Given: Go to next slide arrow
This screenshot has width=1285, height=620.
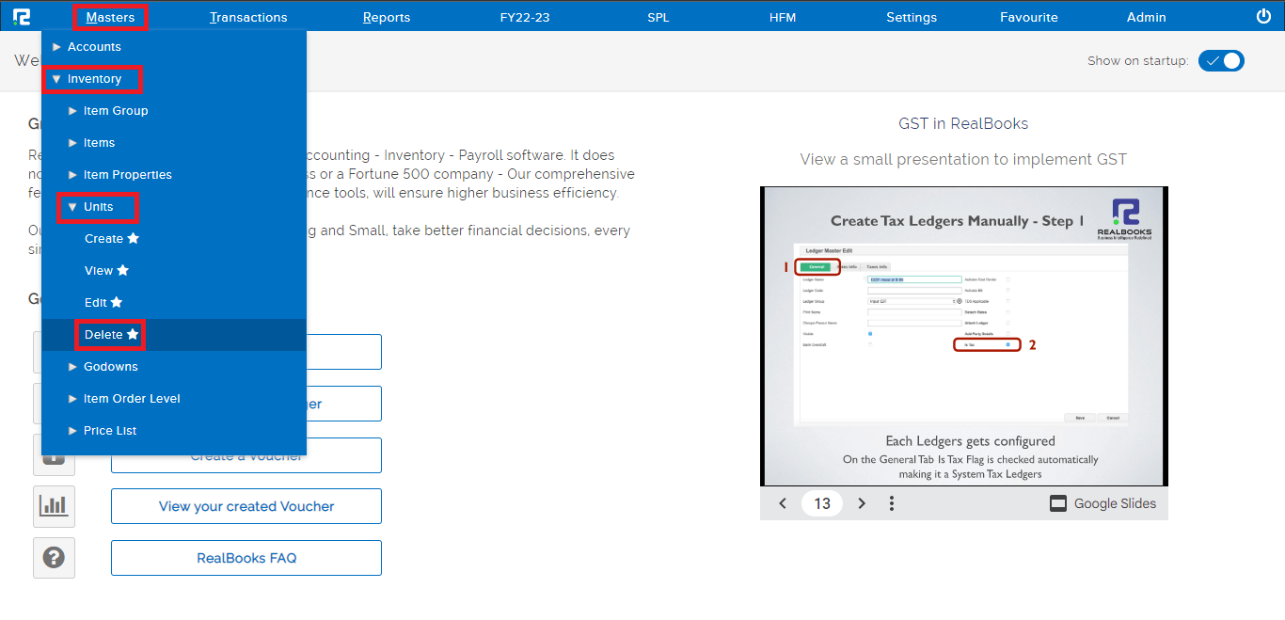Looking at the screenshot, I should click(x=862, y=503).
